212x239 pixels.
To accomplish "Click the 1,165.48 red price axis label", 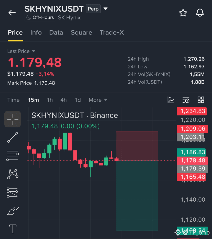I will 191,177.
